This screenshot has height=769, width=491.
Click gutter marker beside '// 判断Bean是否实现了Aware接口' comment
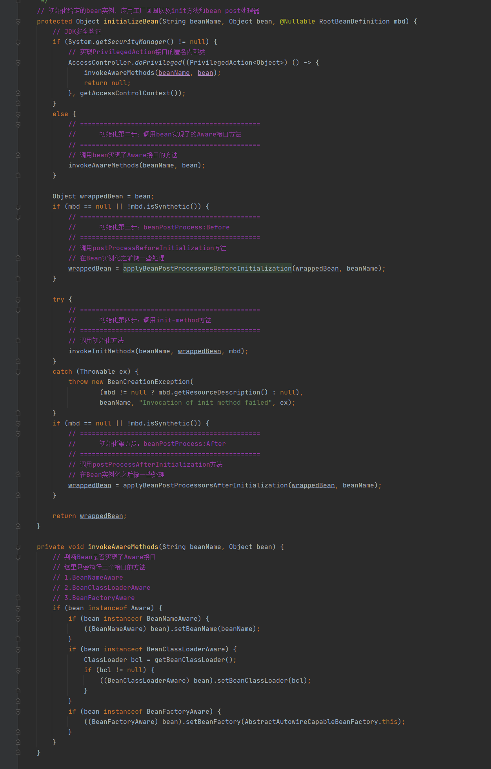pyautogui.click(x=18, y=557)
